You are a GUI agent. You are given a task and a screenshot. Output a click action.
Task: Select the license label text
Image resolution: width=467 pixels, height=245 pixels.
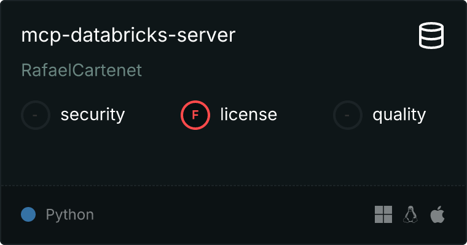click(249, 115)
